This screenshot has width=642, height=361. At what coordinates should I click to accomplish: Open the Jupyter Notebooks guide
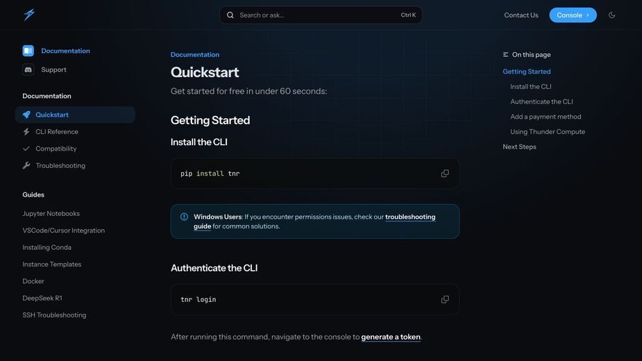point(51,214)
